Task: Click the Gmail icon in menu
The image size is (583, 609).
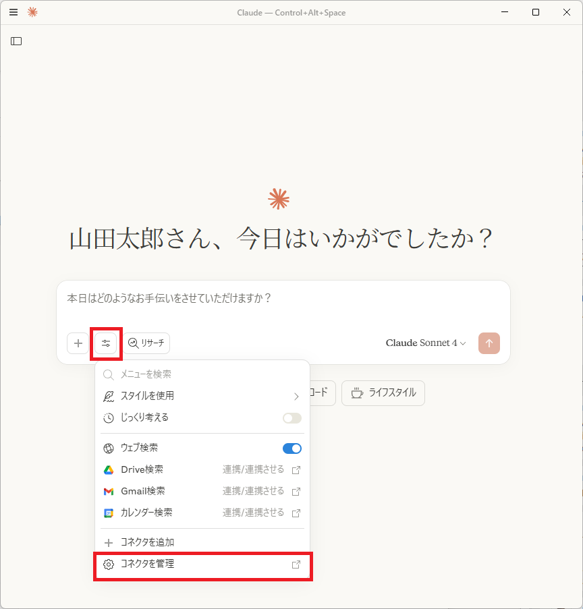Action: point(109,492)
